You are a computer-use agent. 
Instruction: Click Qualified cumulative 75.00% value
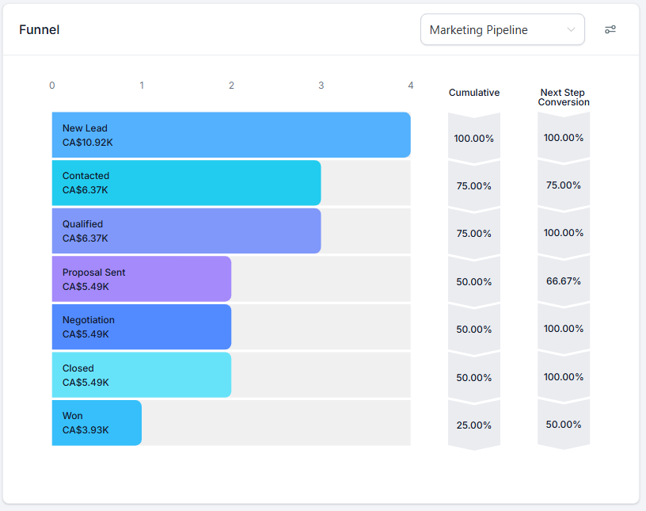click(x=473, y=234)
